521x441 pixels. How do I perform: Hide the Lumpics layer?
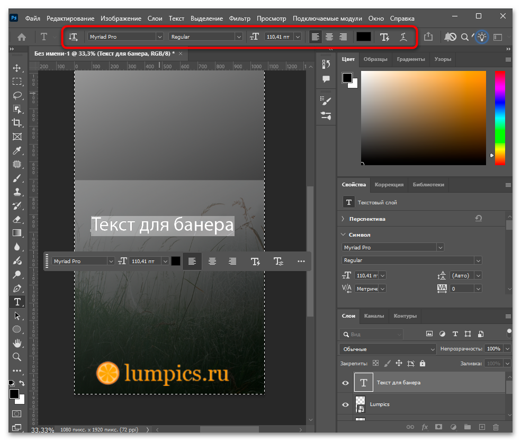pyautogui.click(x=346, y=404)
